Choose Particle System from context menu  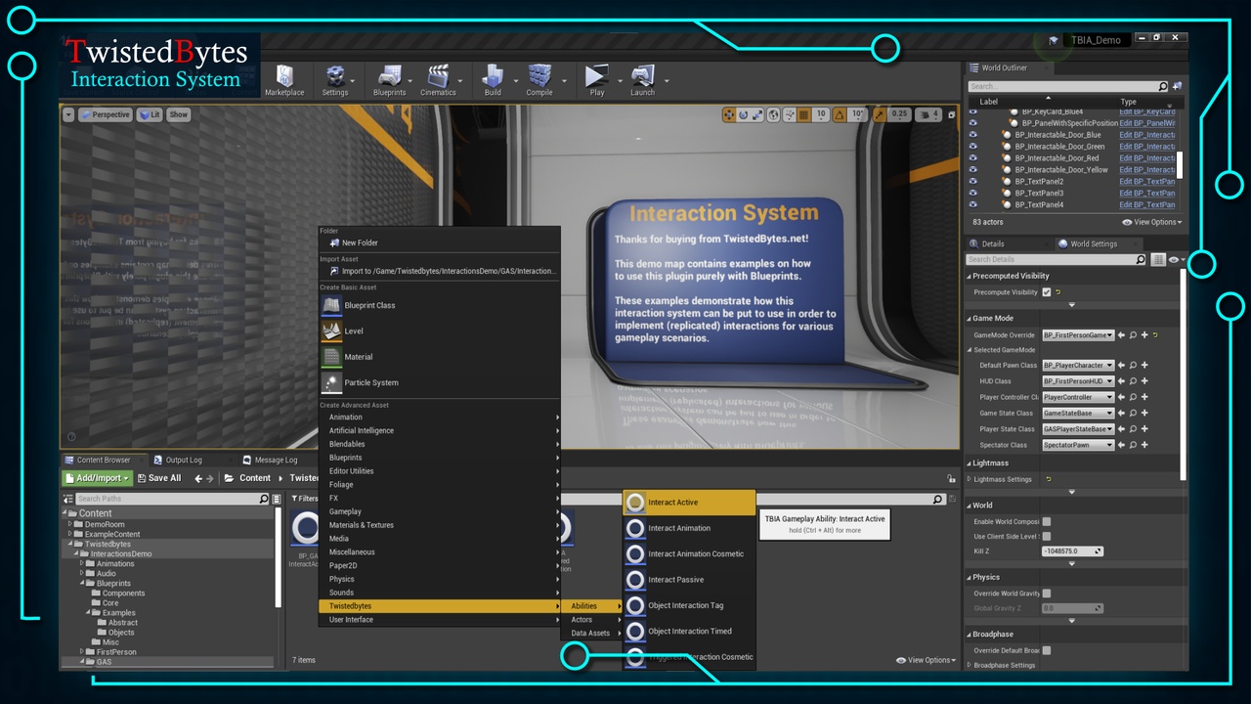[440, 382]
